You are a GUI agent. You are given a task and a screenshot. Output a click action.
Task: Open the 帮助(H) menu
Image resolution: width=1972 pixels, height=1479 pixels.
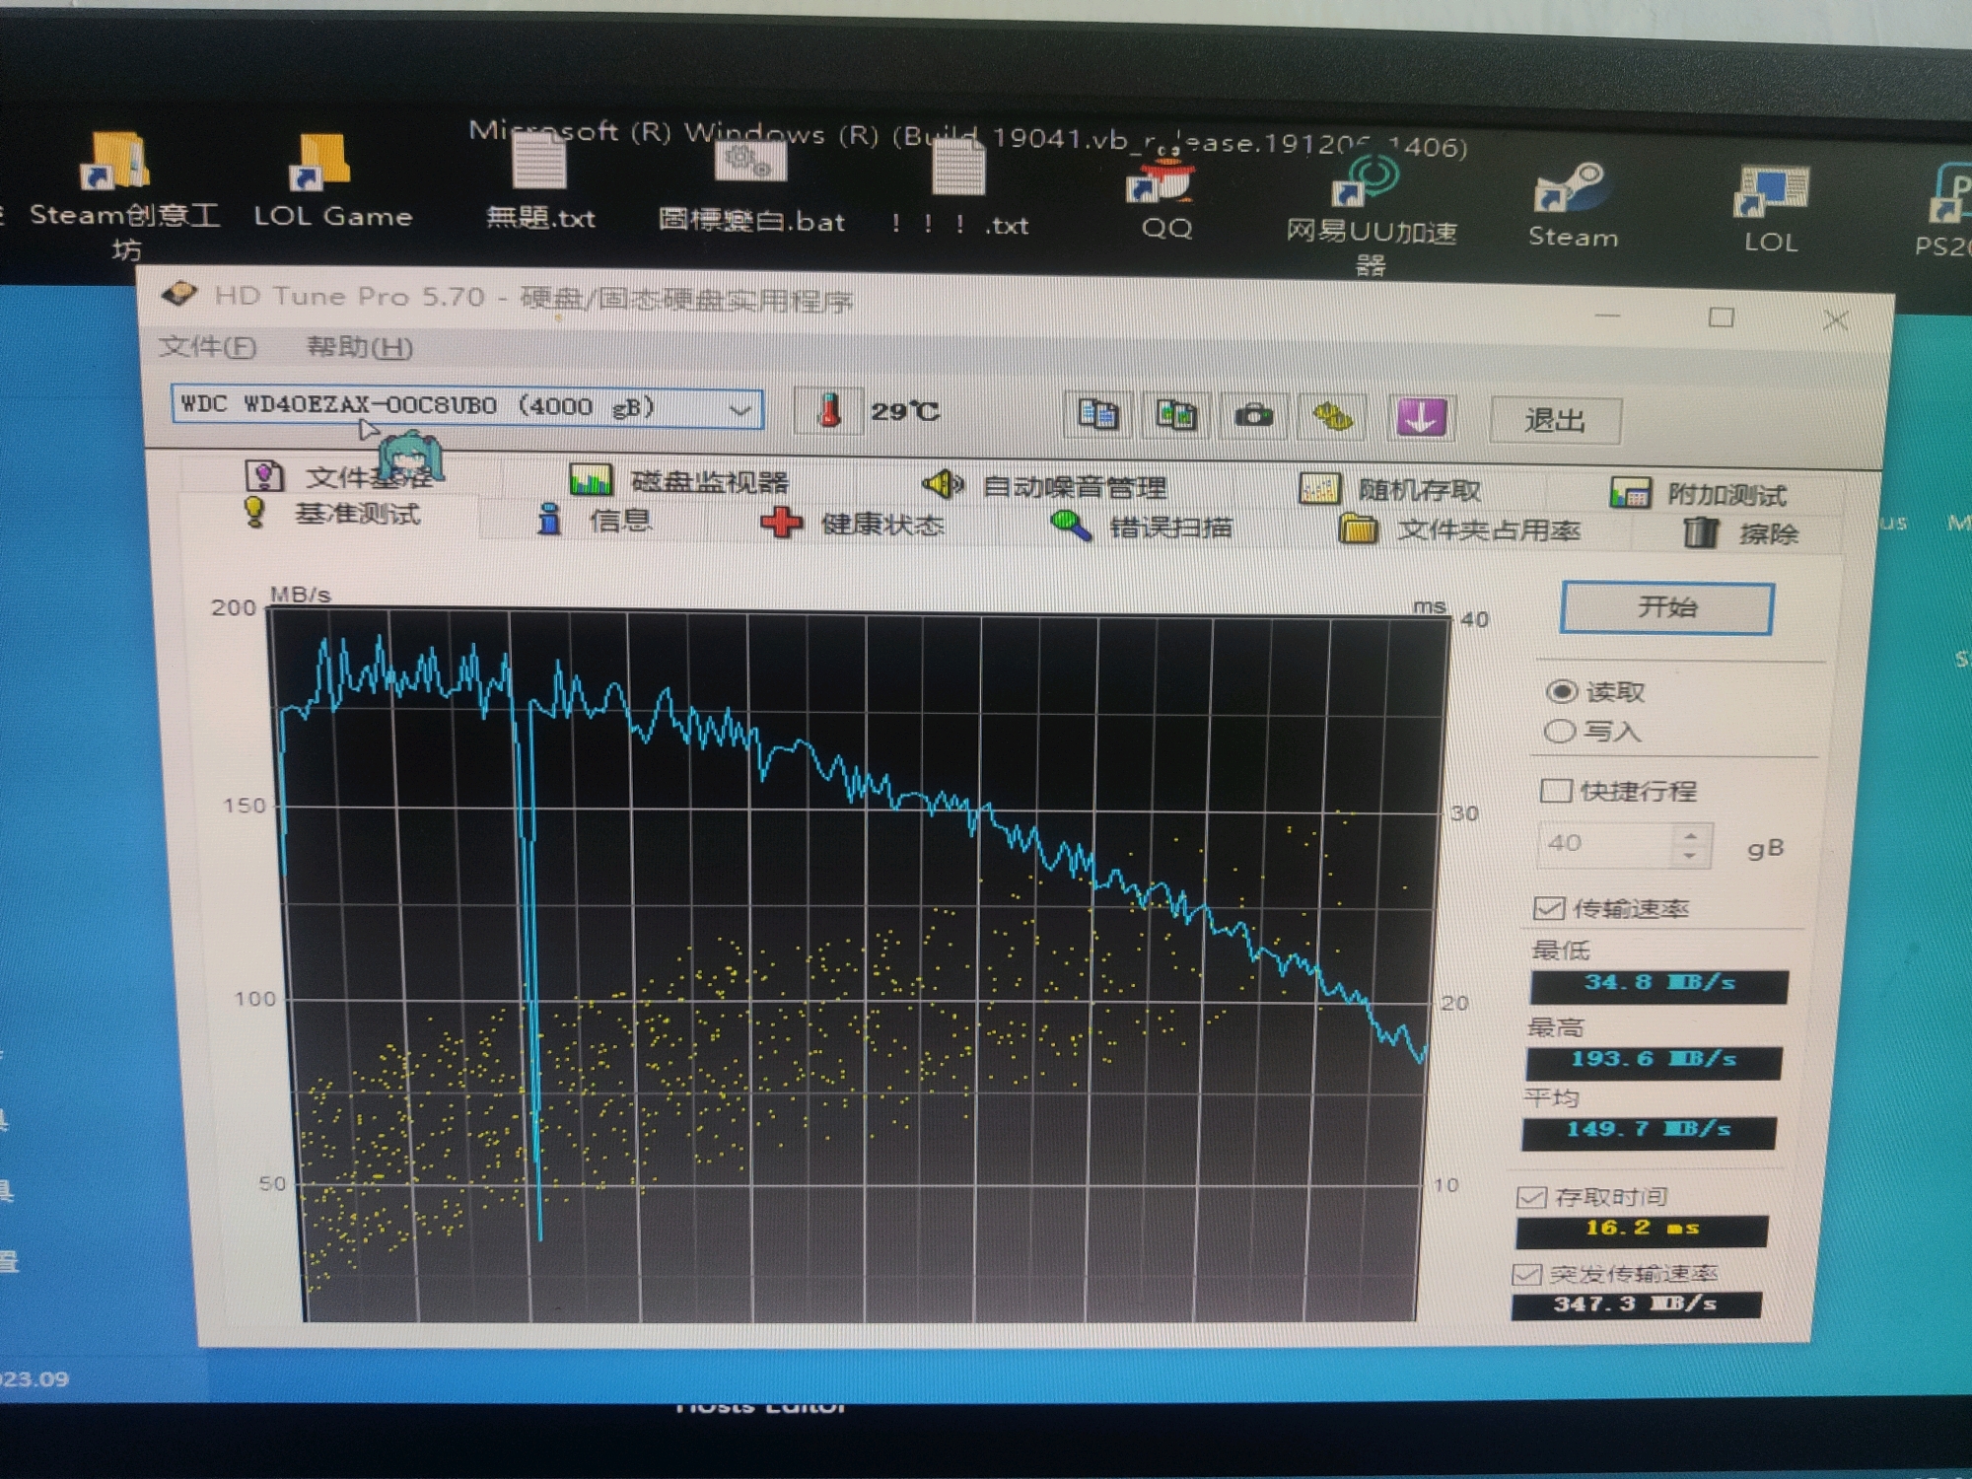359,347
